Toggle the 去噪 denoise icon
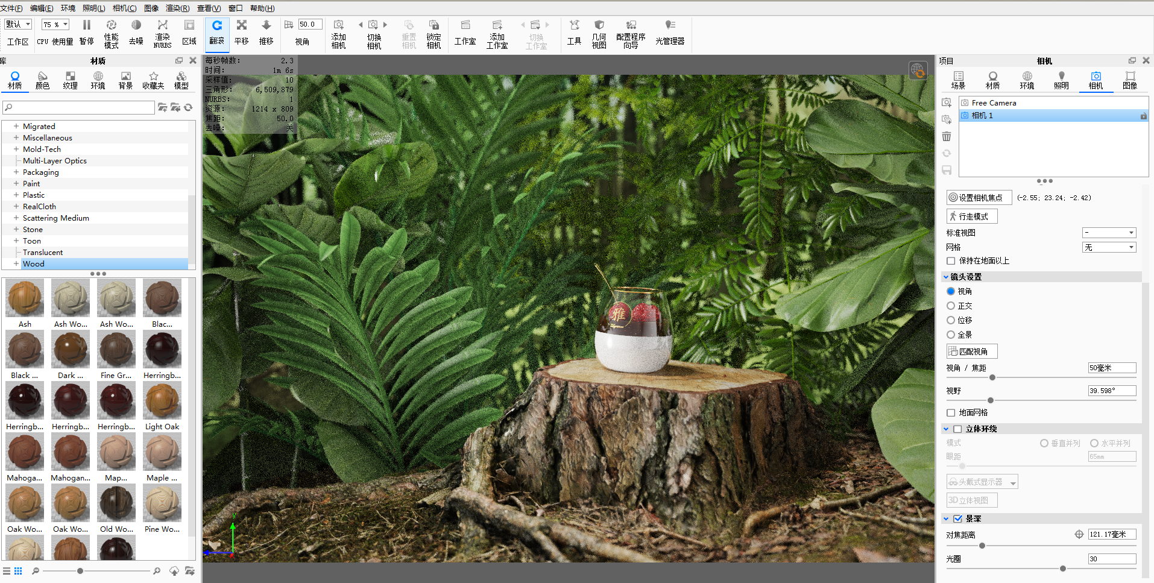The width and height of the screenshot is (1154, 583). (136, 33)
